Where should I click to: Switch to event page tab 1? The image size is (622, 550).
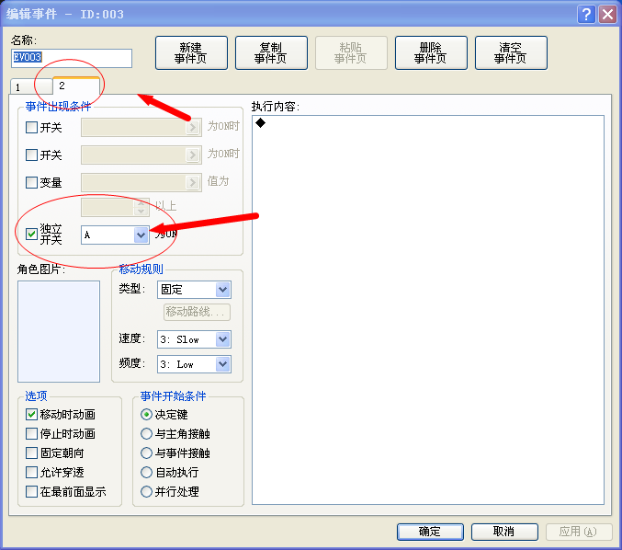[x=31, y=86]
